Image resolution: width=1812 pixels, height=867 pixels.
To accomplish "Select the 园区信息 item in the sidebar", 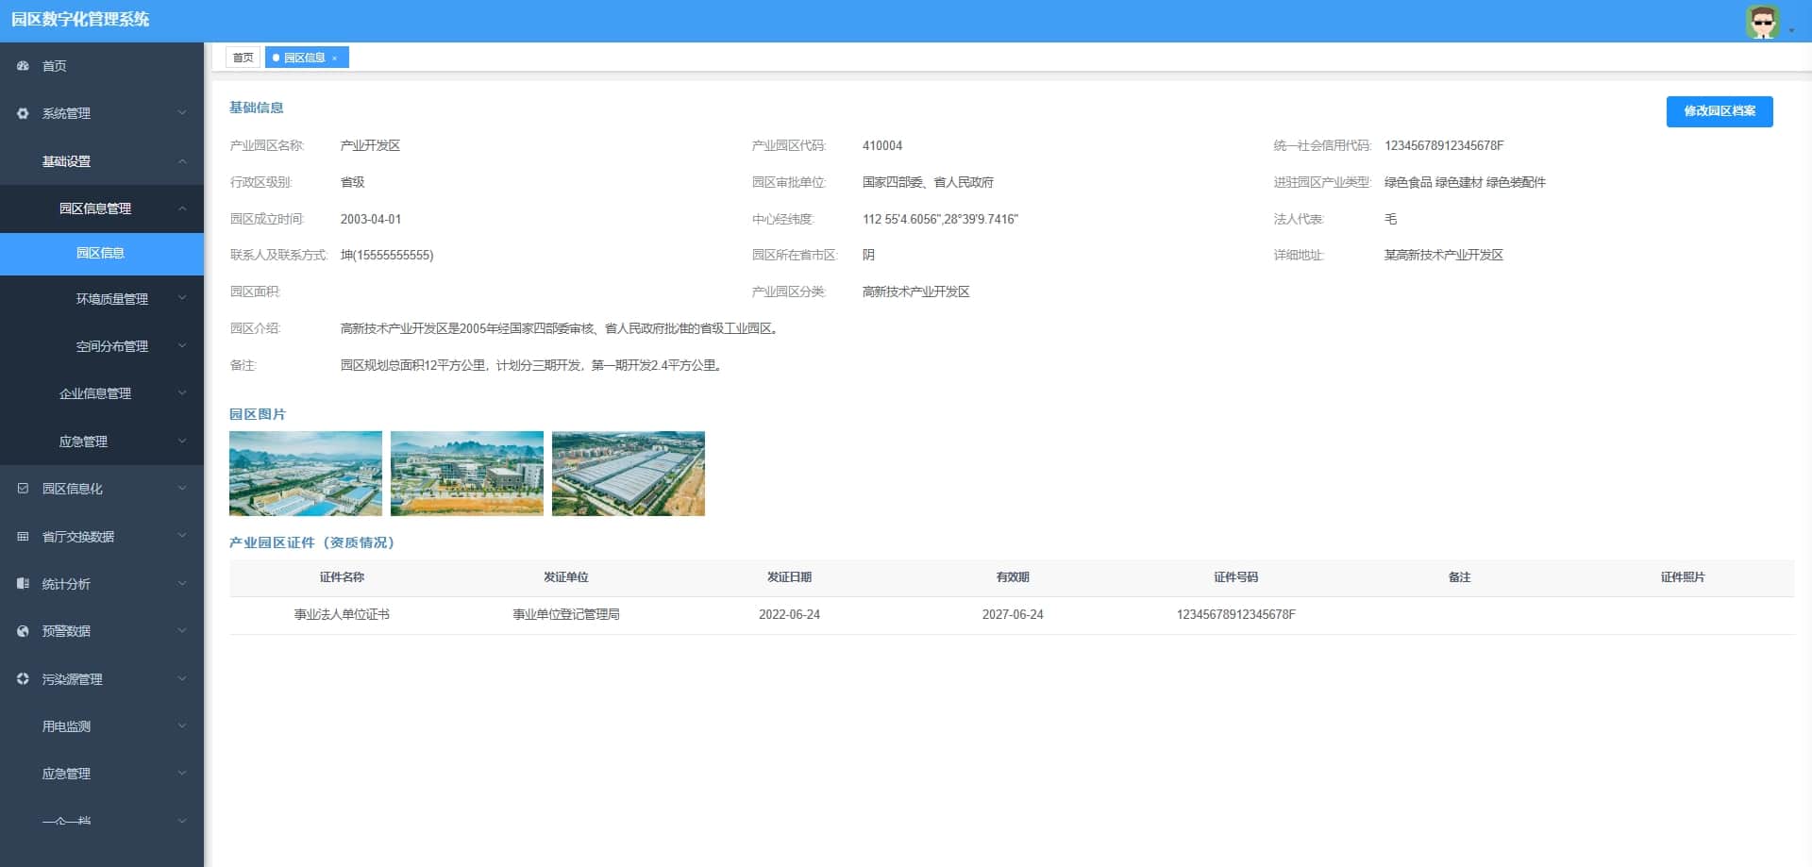I will (102, 254).
